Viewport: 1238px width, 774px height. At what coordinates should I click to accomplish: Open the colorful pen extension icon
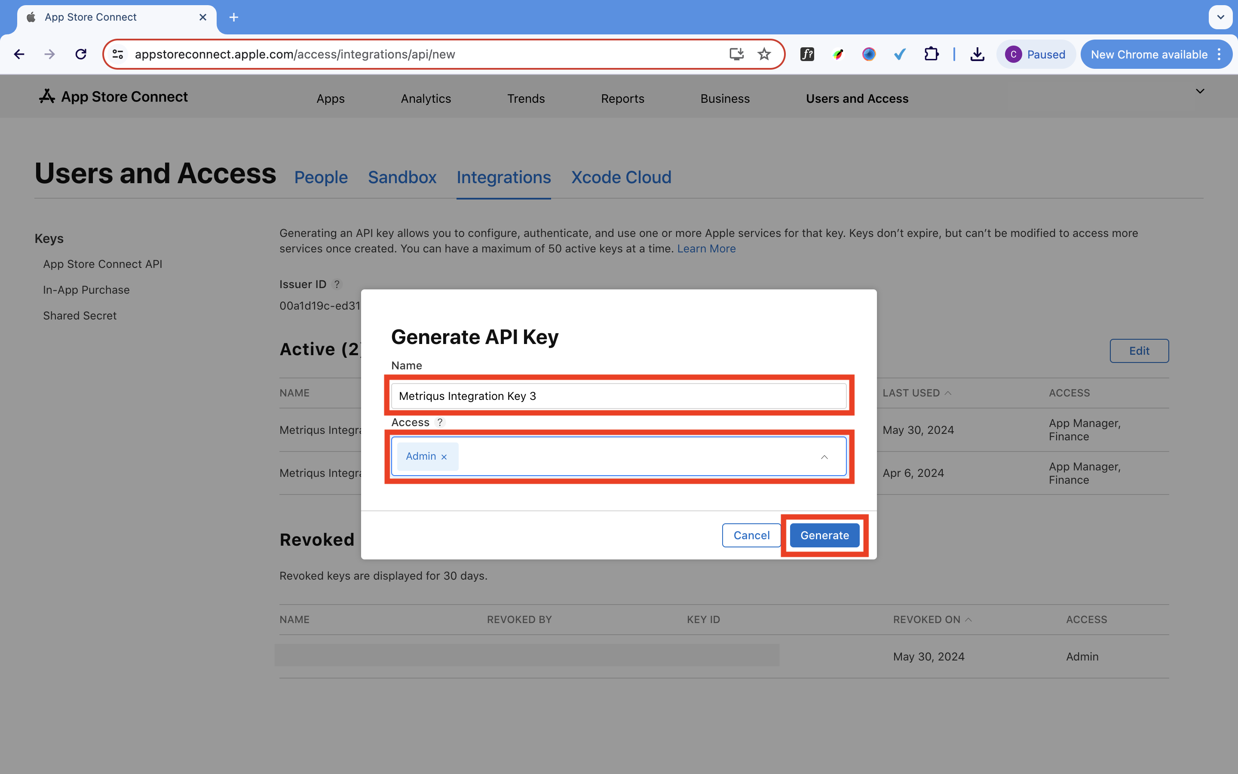(838, 54)
